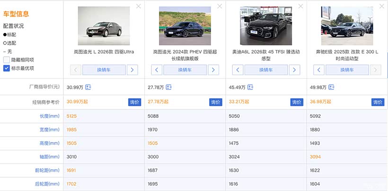Open 换辆车 selector under 奔驰E级
This screenshot has width=388, height=191.
[x=347, y=70]
